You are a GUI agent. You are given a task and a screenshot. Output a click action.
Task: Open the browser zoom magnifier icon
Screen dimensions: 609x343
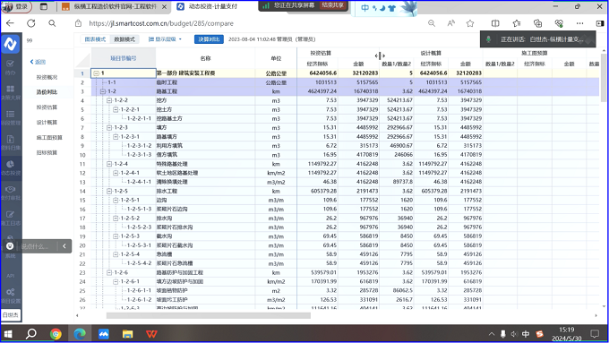(x=432, y=23)
